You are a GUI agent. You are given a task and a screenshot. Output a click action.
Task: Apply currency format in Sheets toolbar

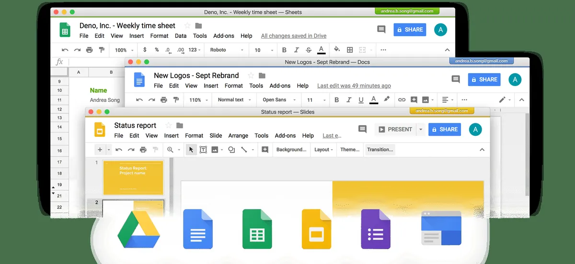pyautogui.click(x=145, y=50)
